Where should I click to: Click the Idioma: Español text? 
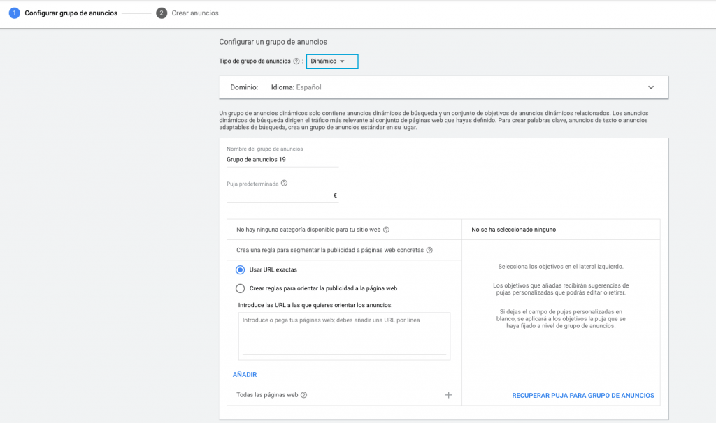pyautogui.click(x=296, y=87)
